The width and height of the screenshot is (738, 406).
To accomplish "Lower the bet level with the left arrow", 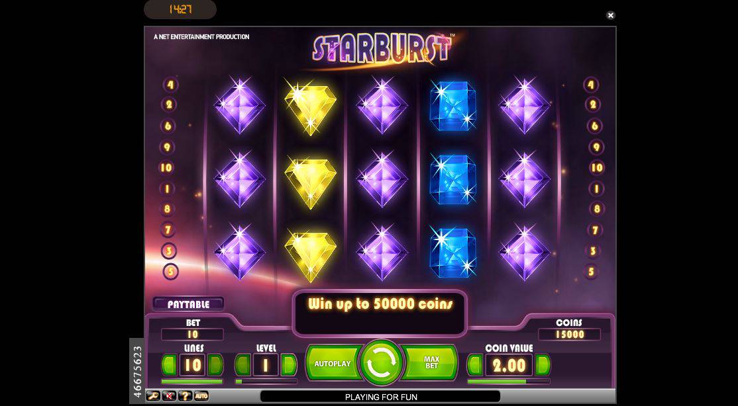I will 242,365.
